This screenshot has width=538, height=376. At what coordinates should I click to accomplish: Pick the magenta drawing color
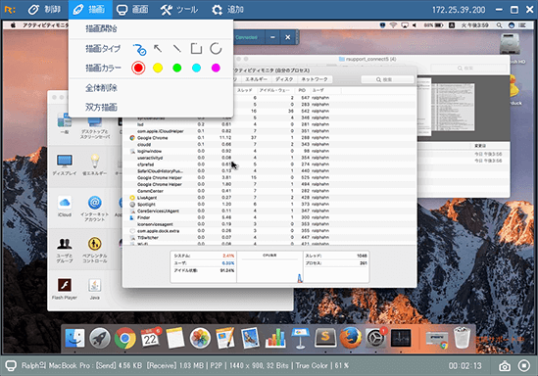[216, 68]
